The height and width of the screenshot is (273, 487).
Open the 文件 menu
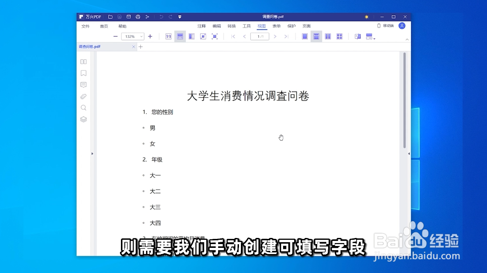click(x=86, y=26)
